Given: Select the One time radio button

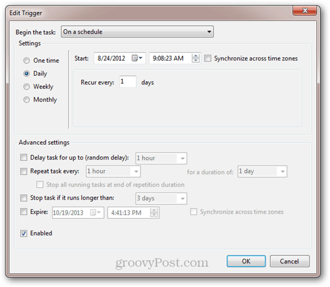Looking at the screenshot, I should point(26,60).
